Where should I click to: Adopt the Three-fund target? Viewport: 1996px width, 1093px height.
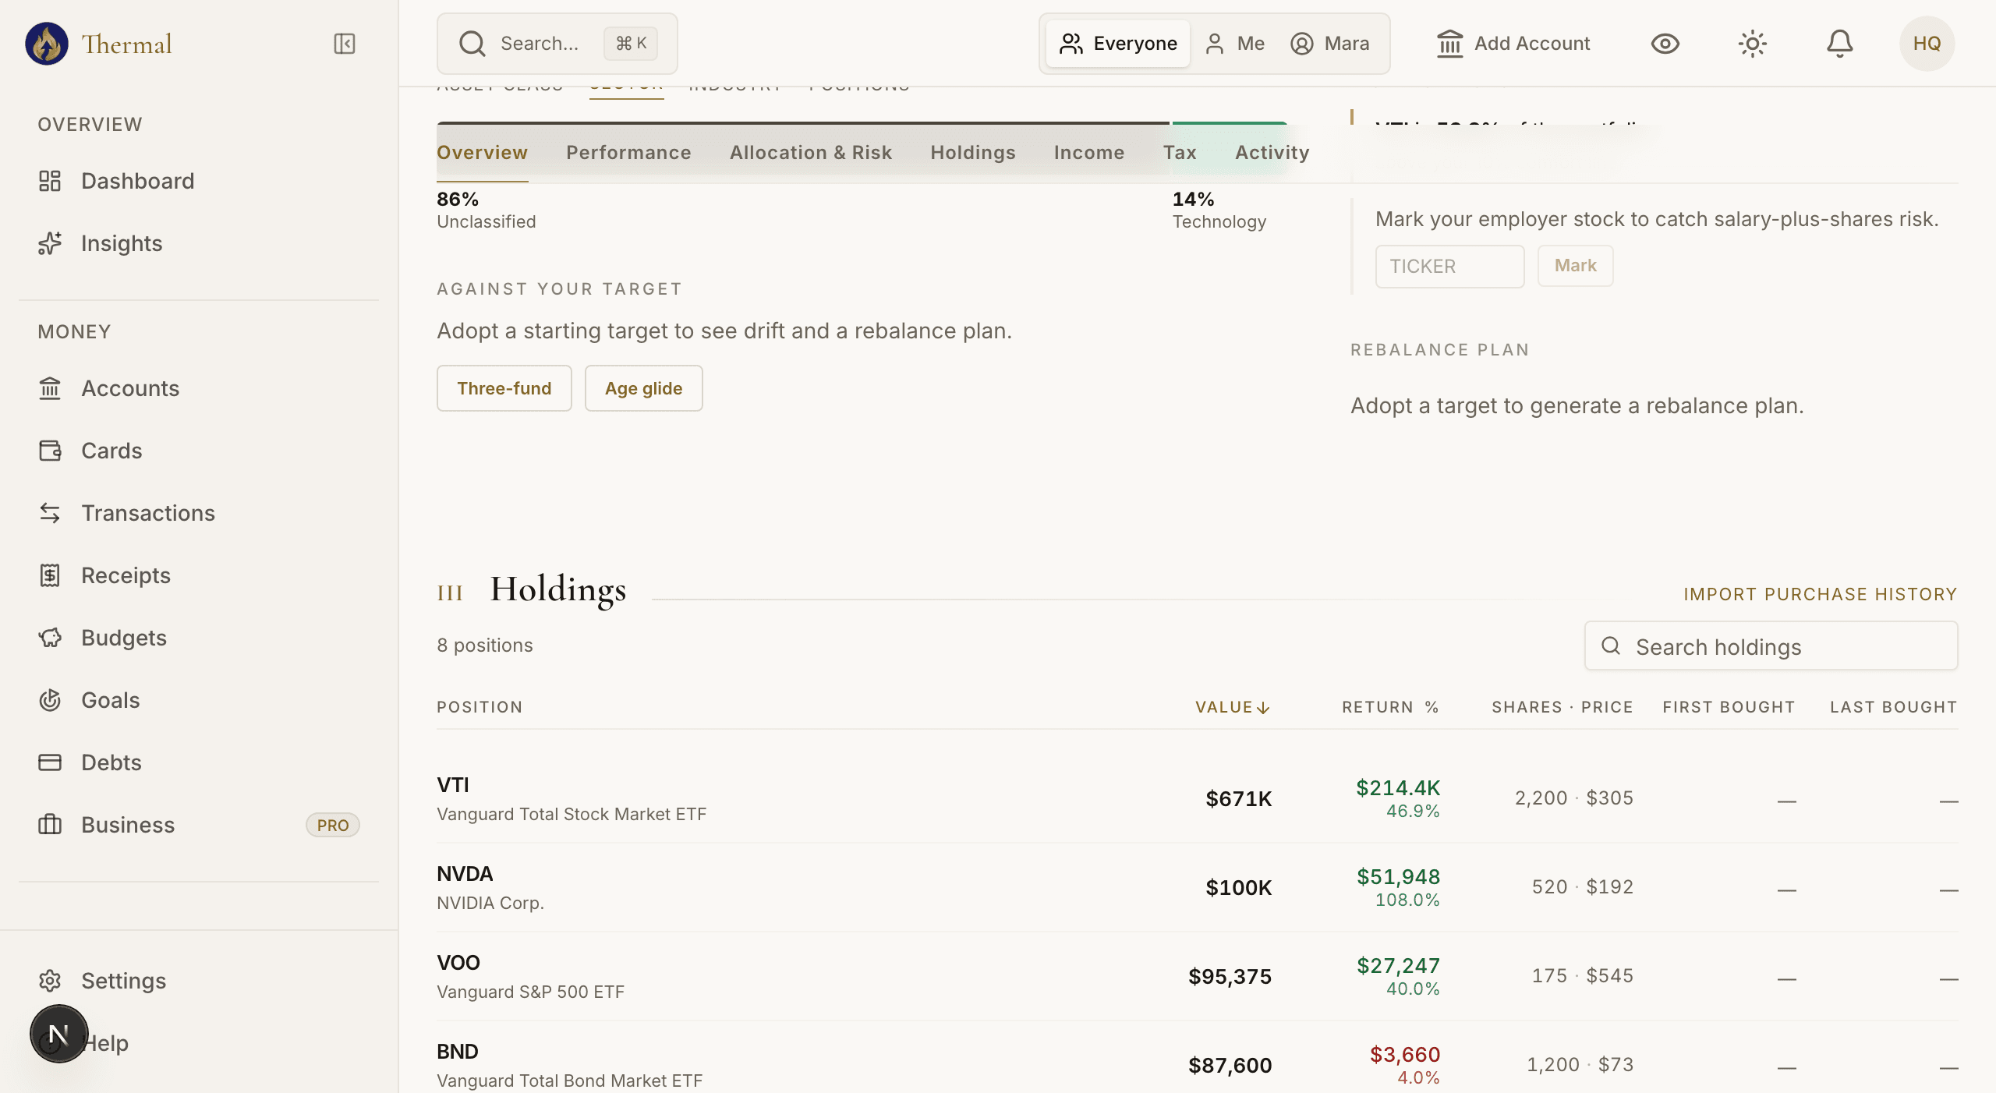(504, 388)
